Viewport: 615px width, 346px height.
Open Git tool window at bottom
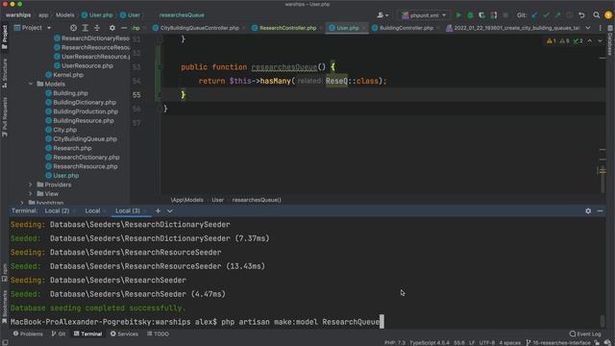click(59, 334)
